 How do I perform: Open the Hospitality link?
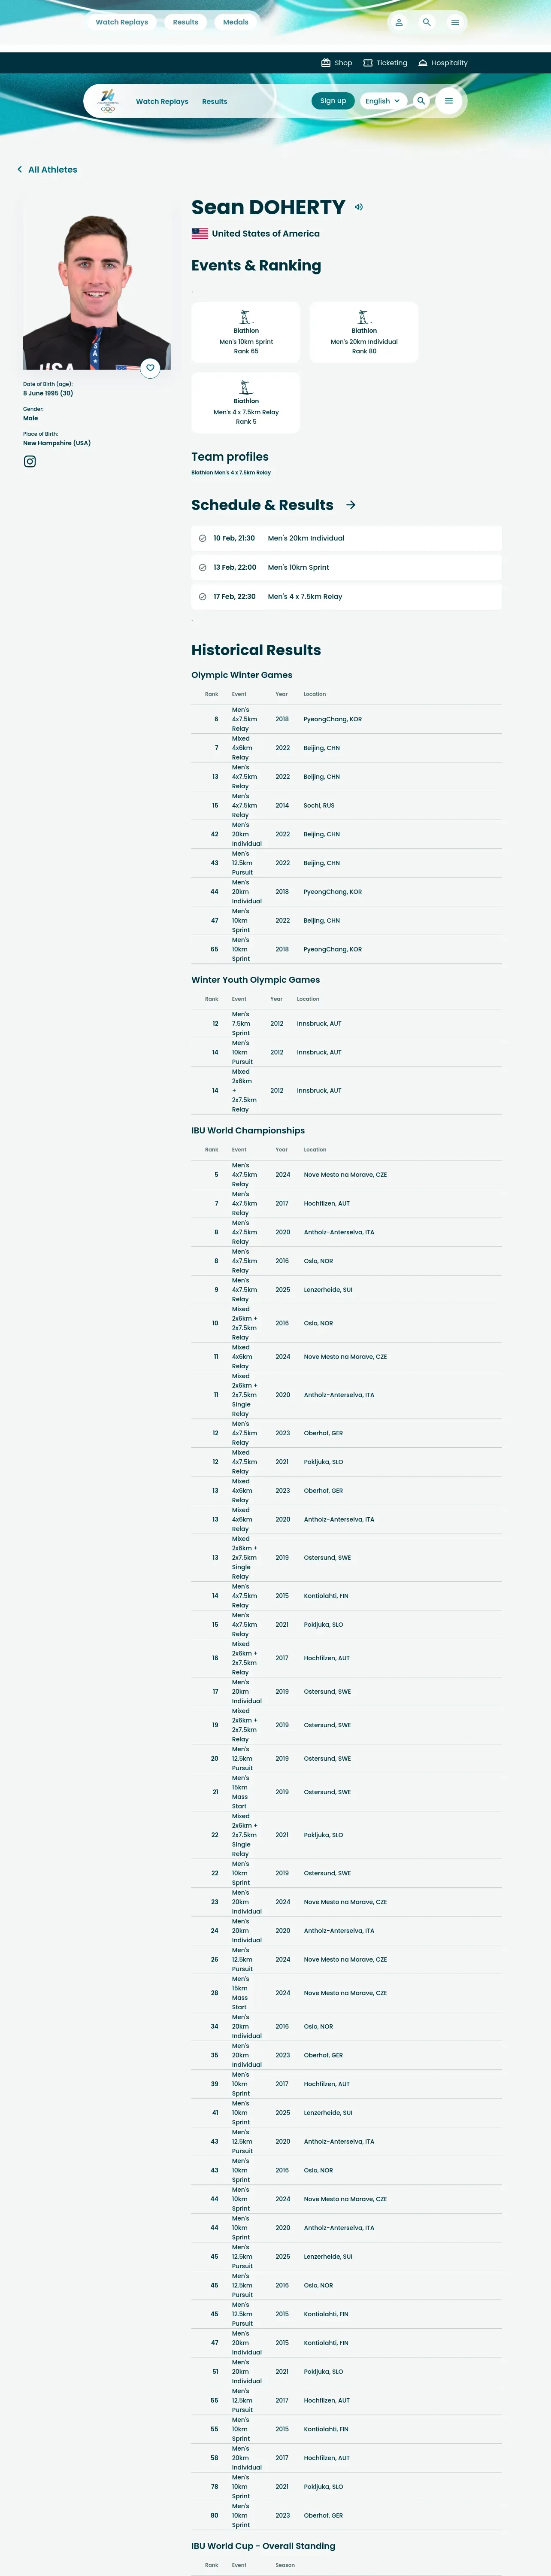point(443,63)
